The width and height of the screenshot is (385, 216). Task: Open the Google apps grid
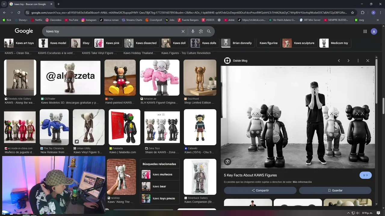tap(365, 31)
